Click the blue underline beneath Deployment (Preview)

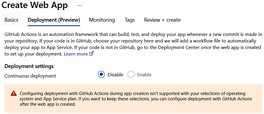coord(54,26)
